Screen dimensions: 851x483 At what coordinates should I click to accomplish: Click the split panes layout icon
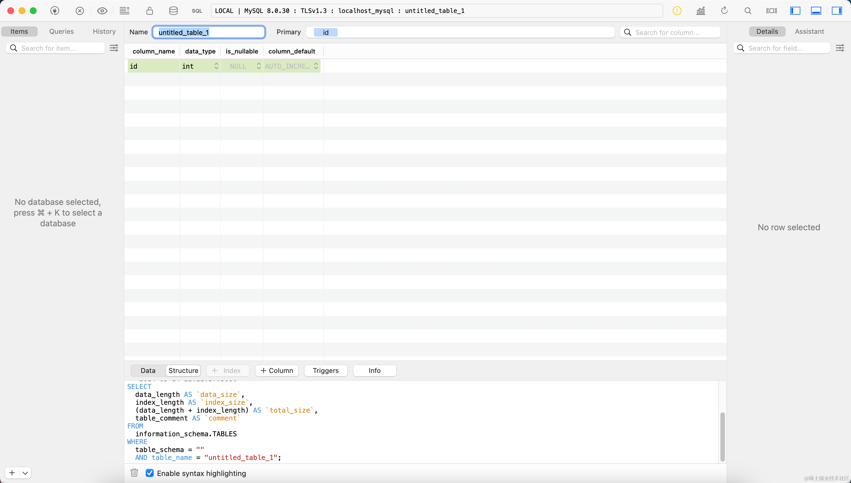(x=771, y=11)
